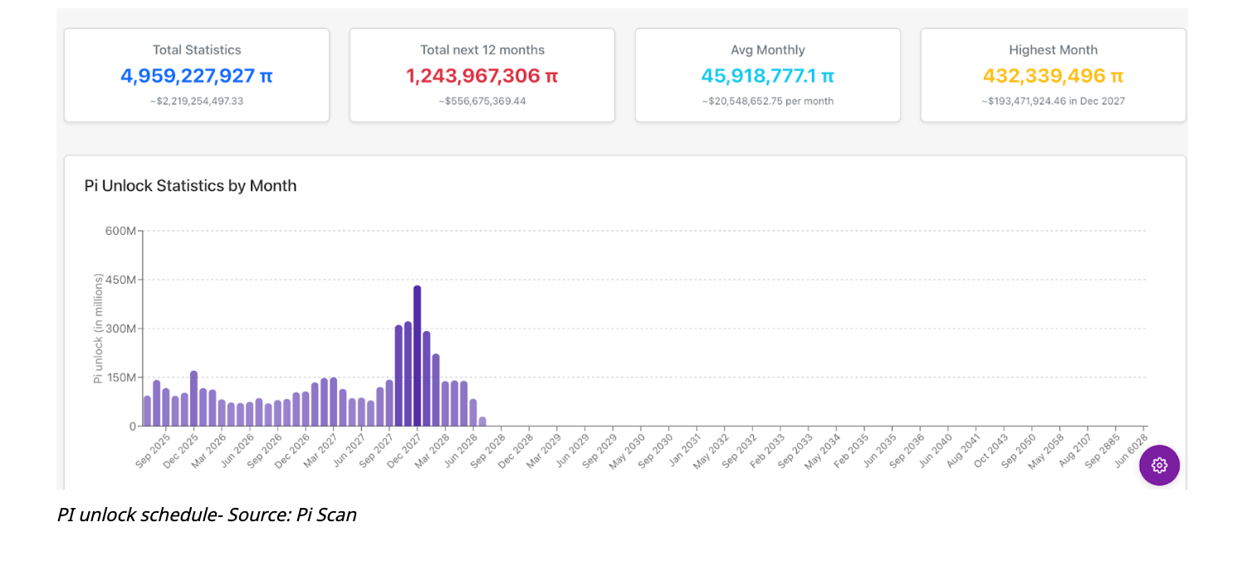Click the tallest dark purple Dec 2027 bar
The image size is (1257, 571).
(x=417, y=356)
